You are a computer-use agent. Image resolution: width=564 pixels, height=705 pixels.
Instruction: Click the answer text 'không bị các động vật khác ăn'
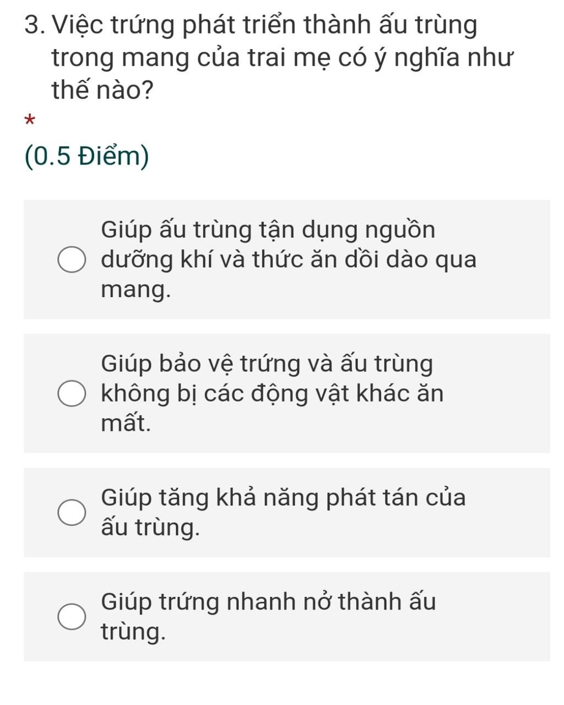(x=272, y=393)
